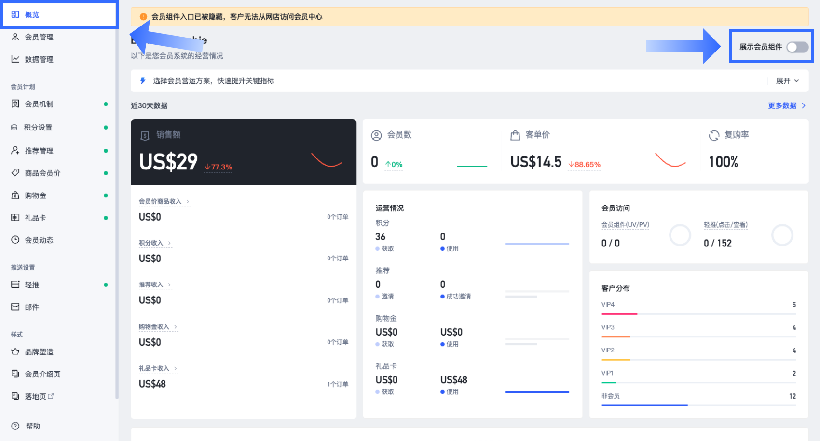Open 礼品卡收入 chevron arrow
Viewport: 820px width, 441px height.
tap(176, 369)
